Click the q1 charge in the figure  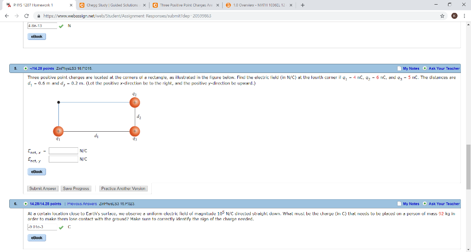click(x=58, y=131)
